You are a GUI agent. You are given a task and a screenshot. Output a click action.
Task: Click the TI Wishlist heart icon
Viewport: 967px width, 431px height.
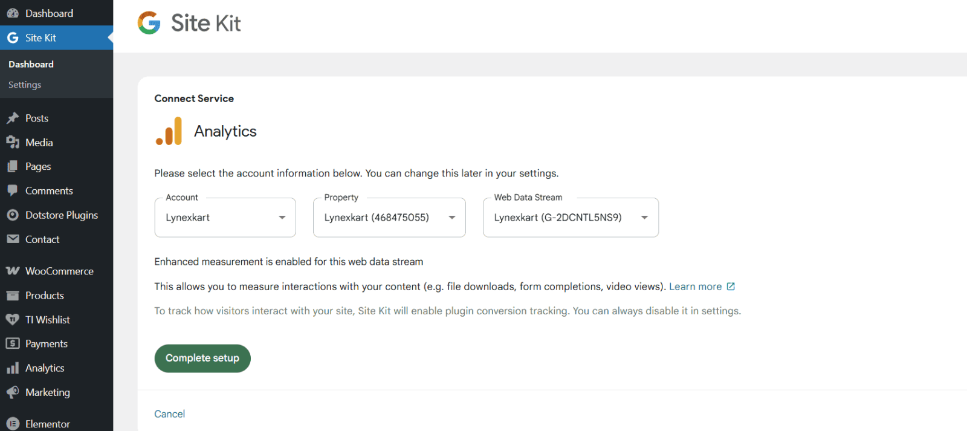(13, 319)
